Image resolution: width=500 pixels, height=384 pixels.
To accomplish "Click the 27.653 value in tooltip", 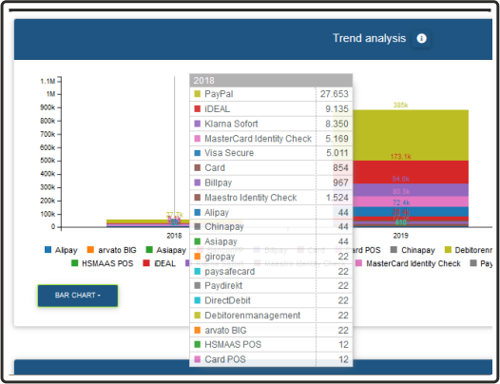I will point(335,94).
